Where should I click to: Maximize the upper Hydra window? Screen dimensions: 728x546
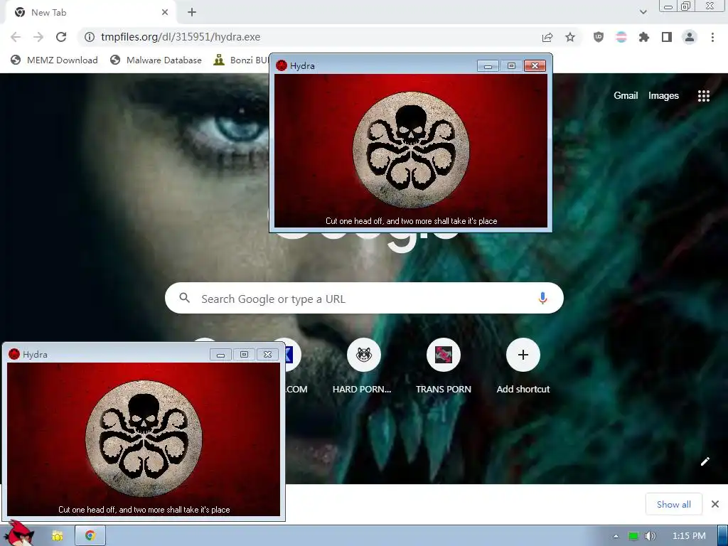[511, 66]
